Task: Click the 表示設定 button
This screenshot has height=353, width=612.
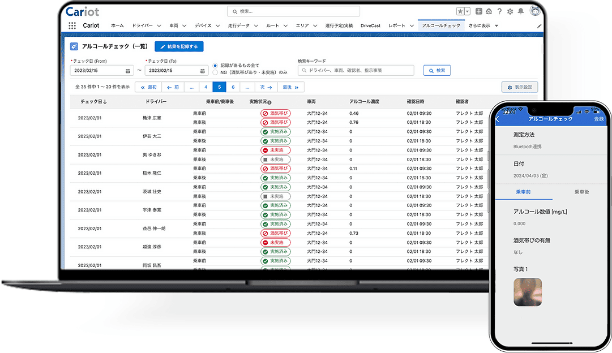Action: click(519, 87)
